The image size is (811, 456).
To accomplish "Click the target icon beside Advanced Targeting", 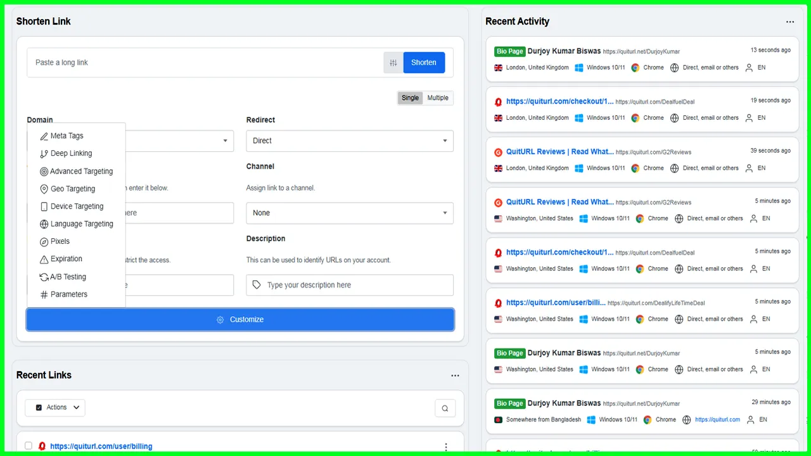I will [44, 172].
